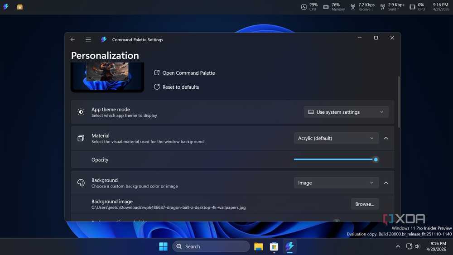Click the Open Command Palette link
Viewport: 453px width, 255px height.
(184, 73)
